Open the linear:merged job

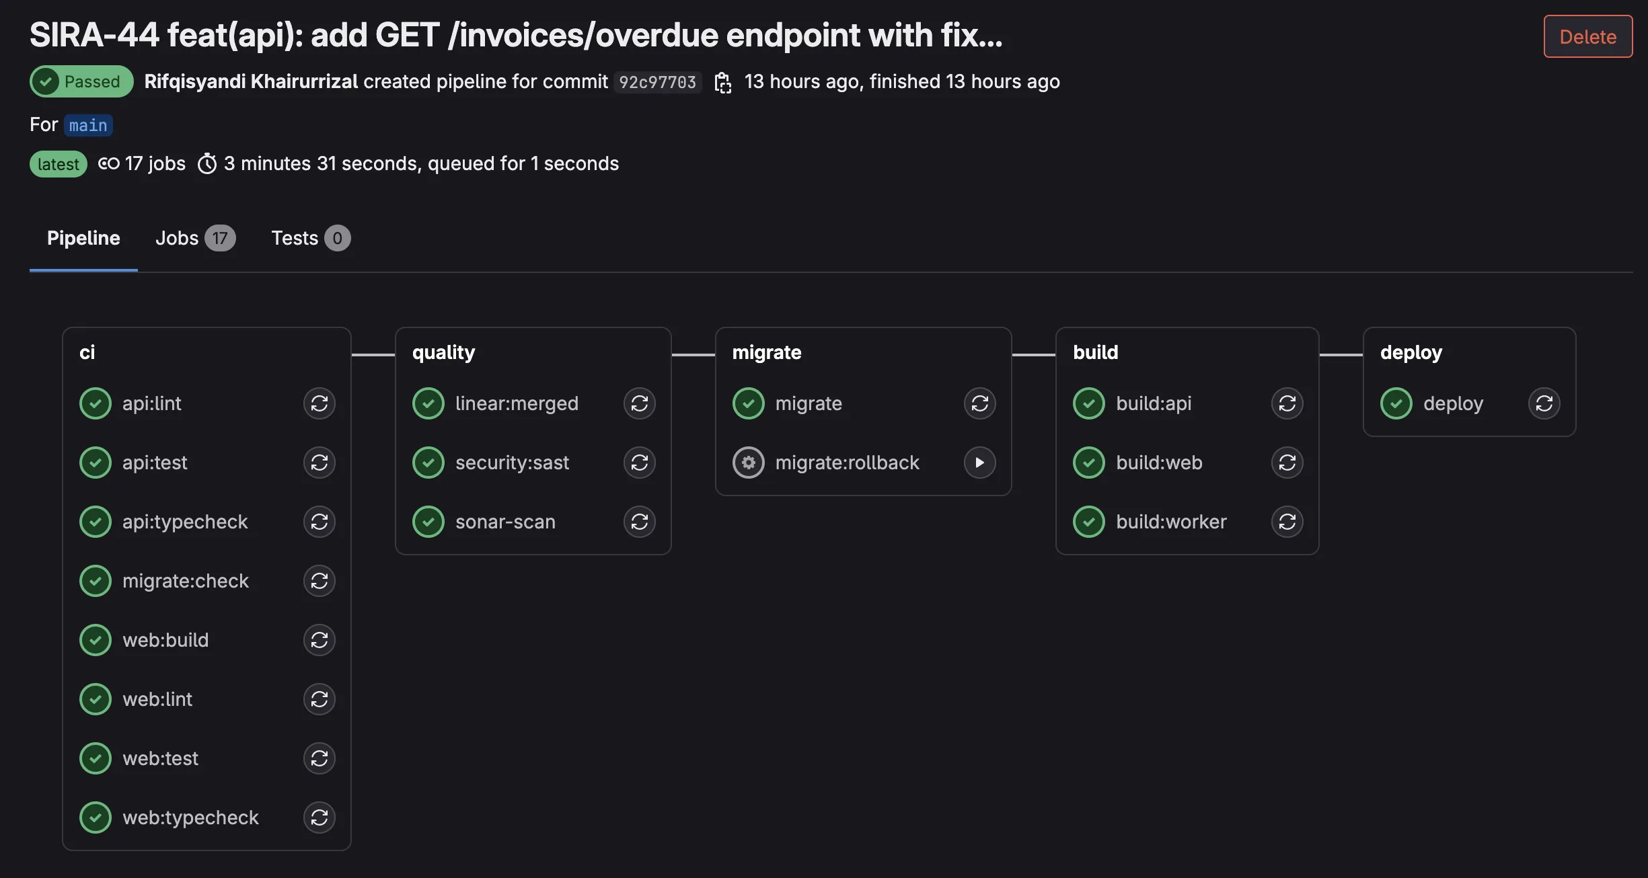[516, 403]
